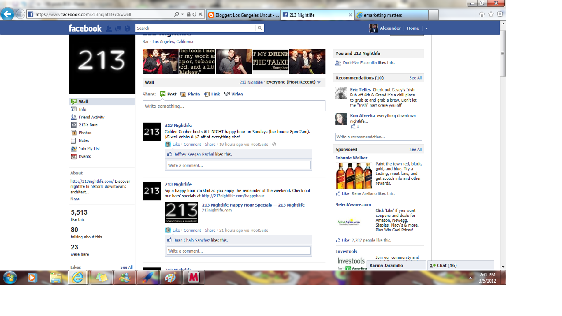Open IE tools gear icon
Image resolution: width=562 pixels, height=316 pixels.
[500, 14]
